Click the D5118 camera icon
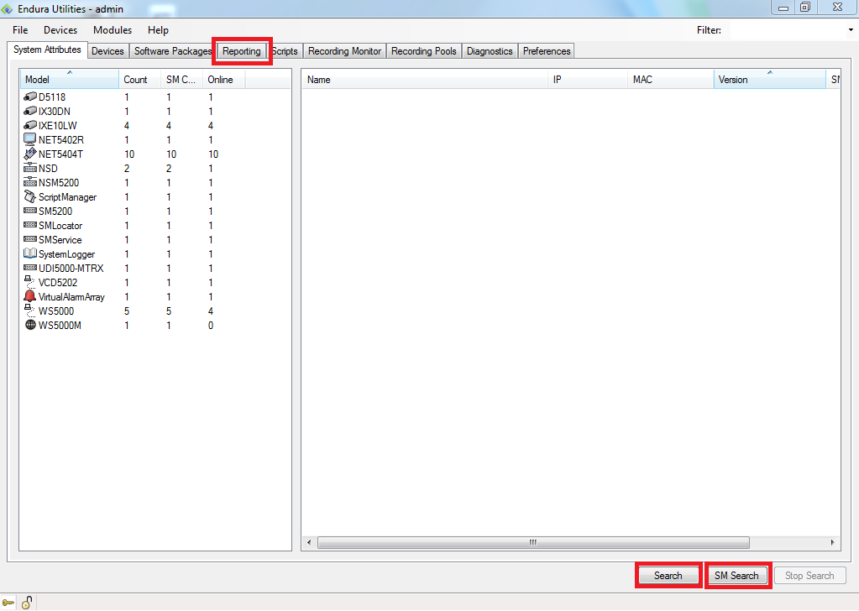The height and width of the screenshot is (611, 859). (30, 97)
